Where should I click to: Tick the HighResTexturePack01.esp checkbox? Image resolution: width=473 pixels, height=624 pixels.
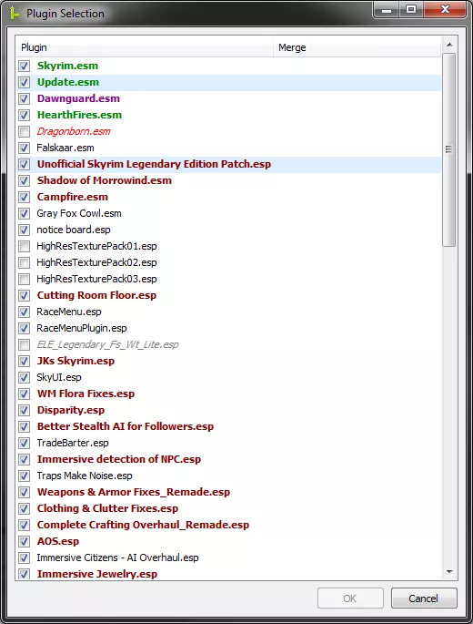pos(25,246)
